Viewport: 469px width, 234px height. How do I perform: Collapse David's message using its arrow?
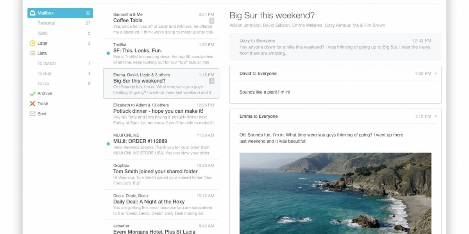(x=435, y=73)
